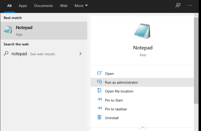
Task: Click the scrollbar up arrow in preview pane
Action: click(x=196, y=15)
